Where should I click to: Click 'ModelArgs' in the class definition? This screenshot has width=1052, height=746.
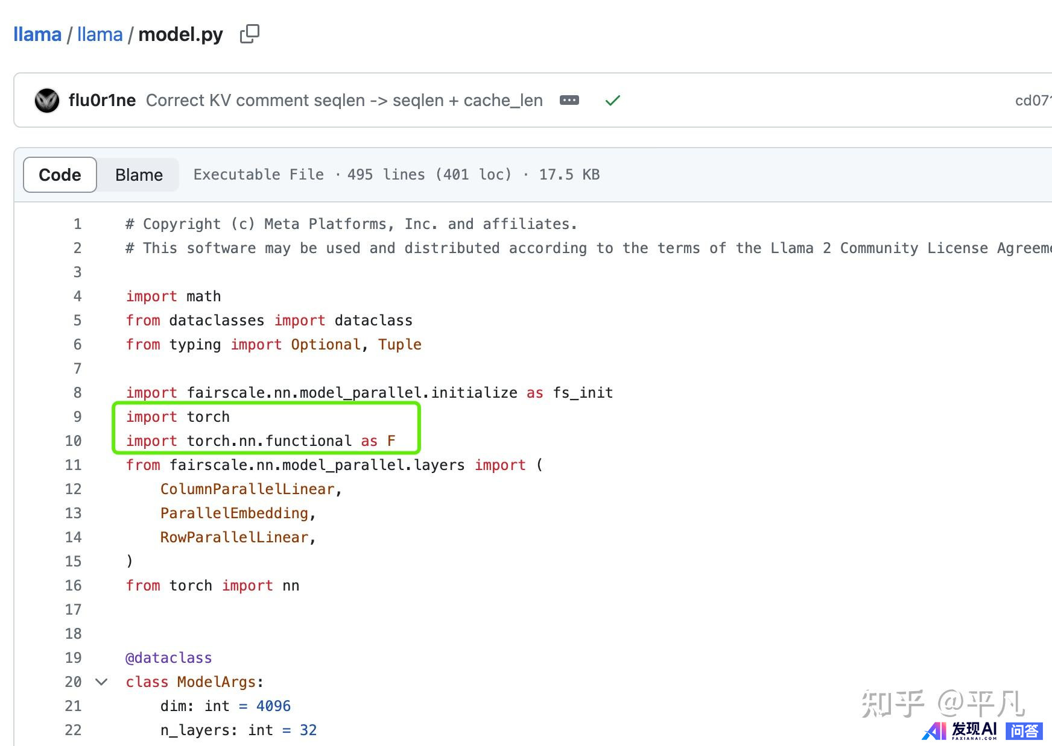tap(217, 682)
